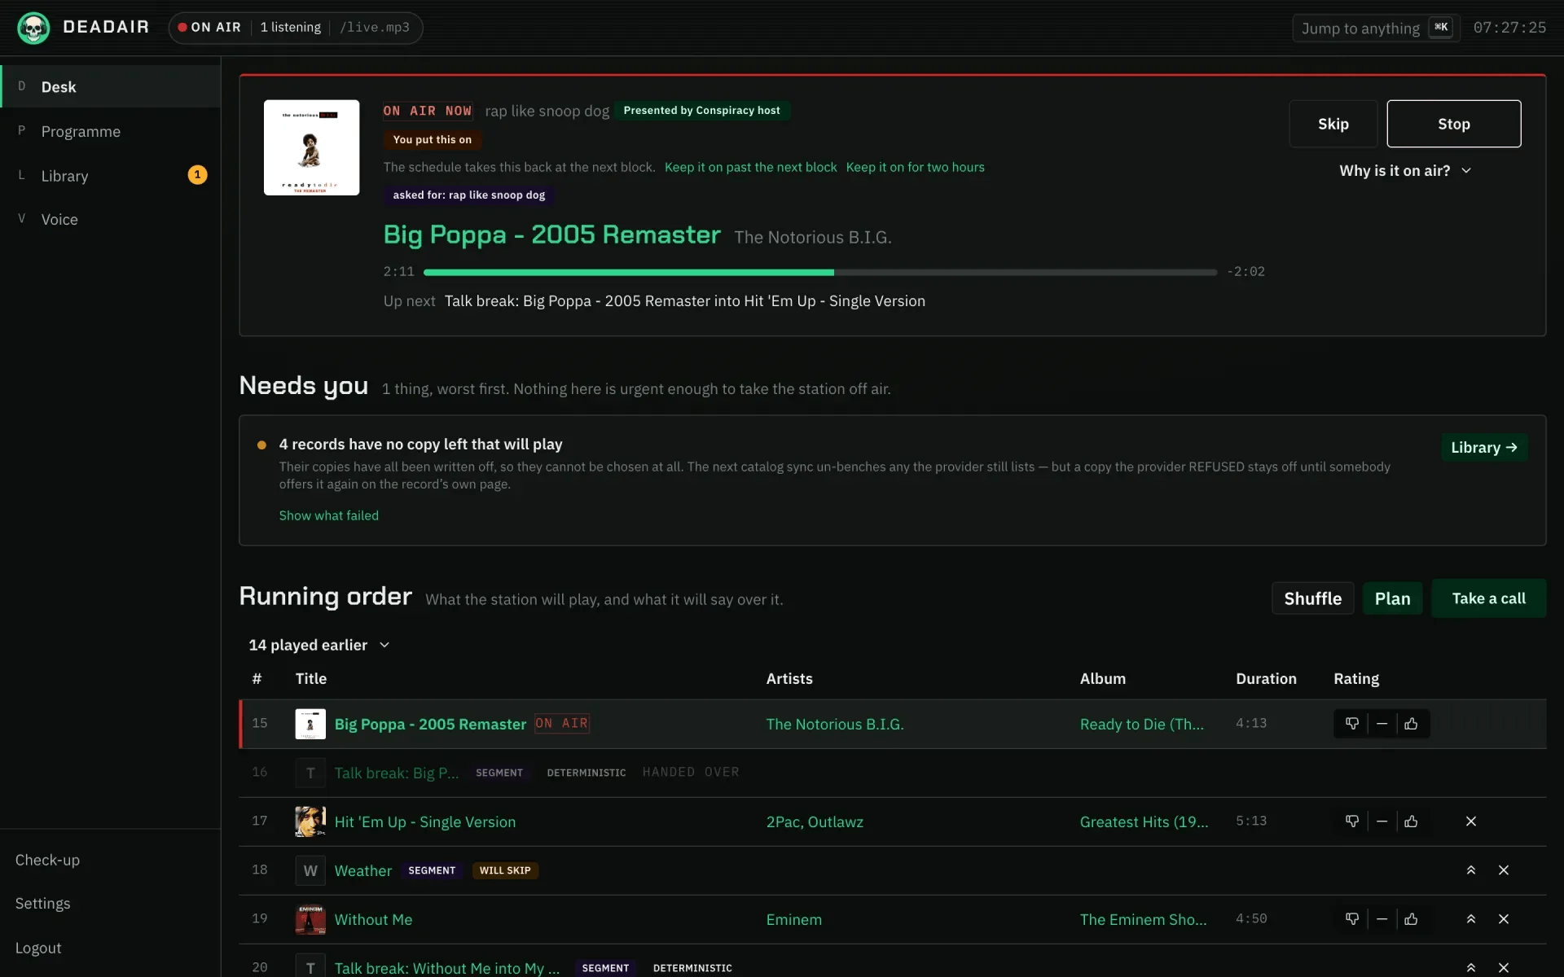Click the Ready to Die album cover
This screenshot has height=977, width=1564.
click(311, 147)
